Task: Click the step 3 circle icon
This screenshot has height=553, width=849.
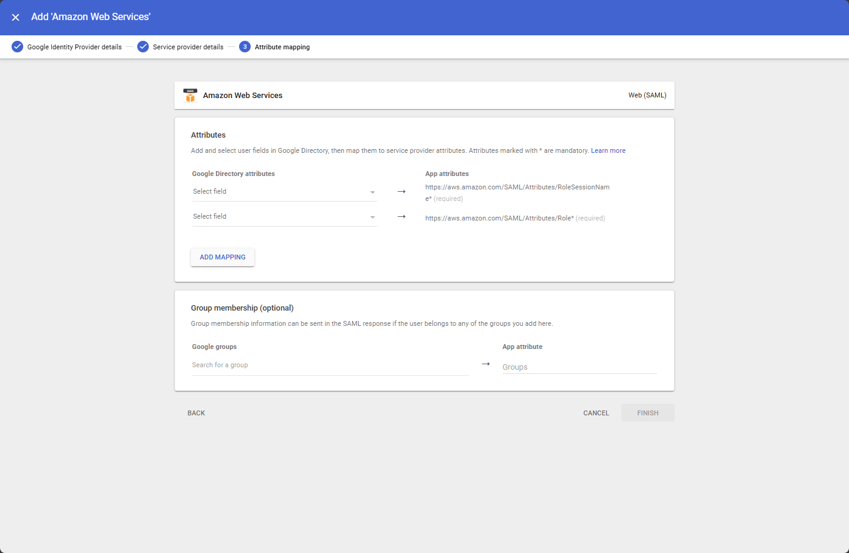Action: (x=245, y=47)
